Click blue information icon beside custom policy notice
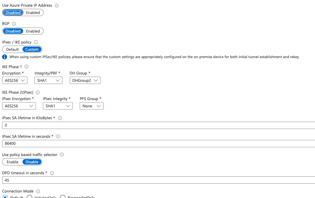The image size is (315, 198). (x=5, y=57)
